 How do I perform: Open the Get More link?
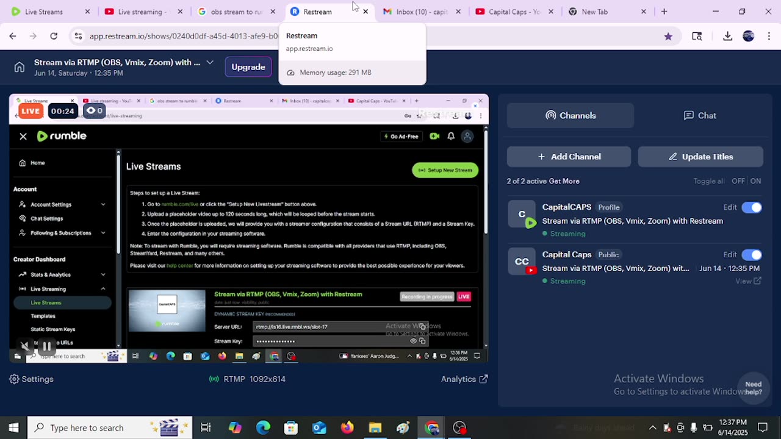[x=564, y=181]
